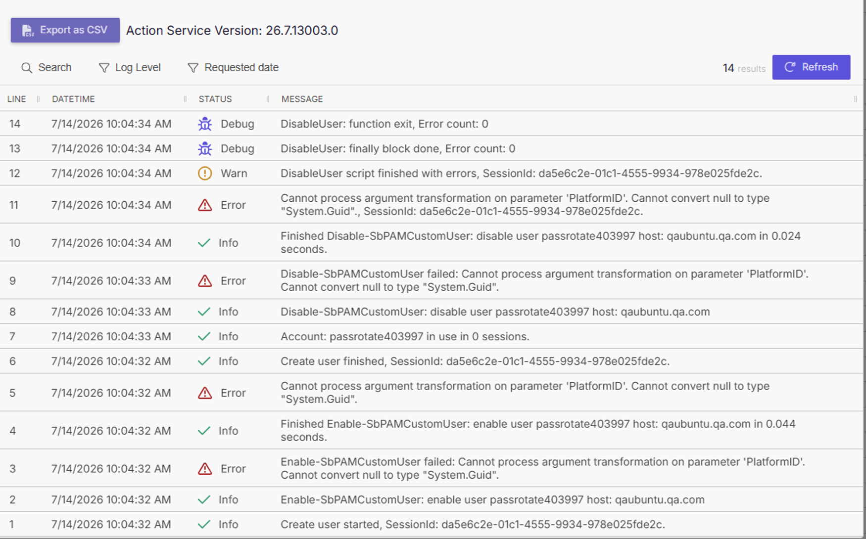Select 'Finished Enable-SbPAMCustomUser' message
The width and height of the screenshot is (866, 539).
point(538,430)
